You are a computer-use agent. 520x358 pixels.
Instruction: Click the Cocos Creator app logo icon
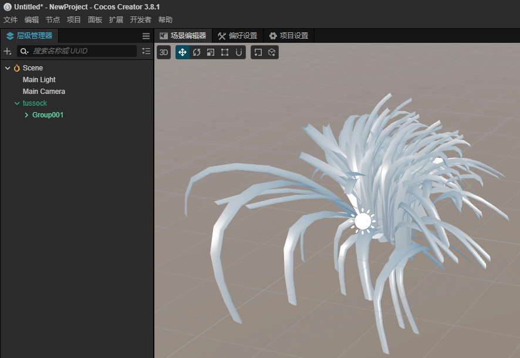point(7,6)
